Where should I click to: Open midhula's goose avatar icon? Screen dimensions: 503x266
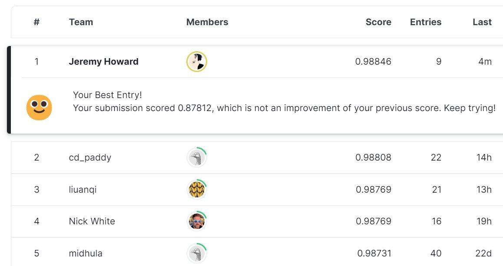tap(197, 253)
